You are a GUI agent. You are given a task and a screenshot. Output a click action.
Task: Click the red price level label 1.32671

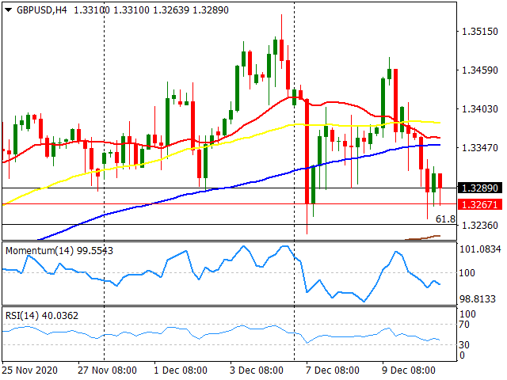(x=480, y=204)
